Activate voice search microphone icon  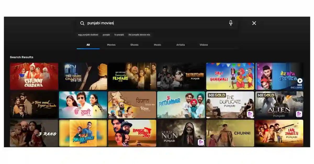231,23
